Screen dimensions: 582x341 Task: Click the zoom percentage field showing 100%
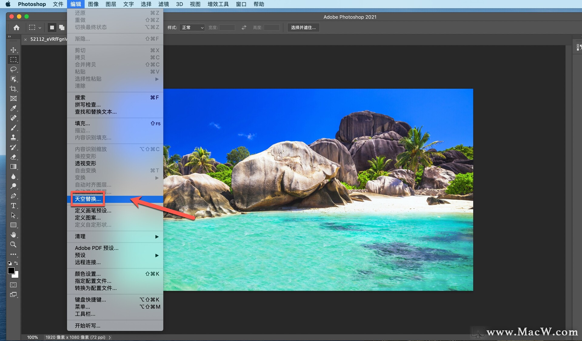click(32, 337)
